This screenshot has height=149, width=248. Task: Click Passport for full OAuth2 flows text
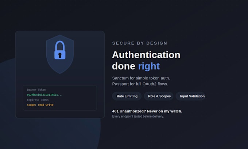140,84
